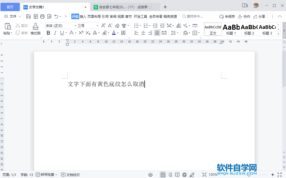Apply subscript formatting
Image resolution: width=286 pixels, height=178 pixels.
(87, 33)
